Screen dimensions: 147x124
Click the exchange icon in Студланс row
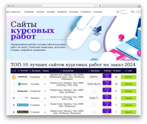click(45, 112)
